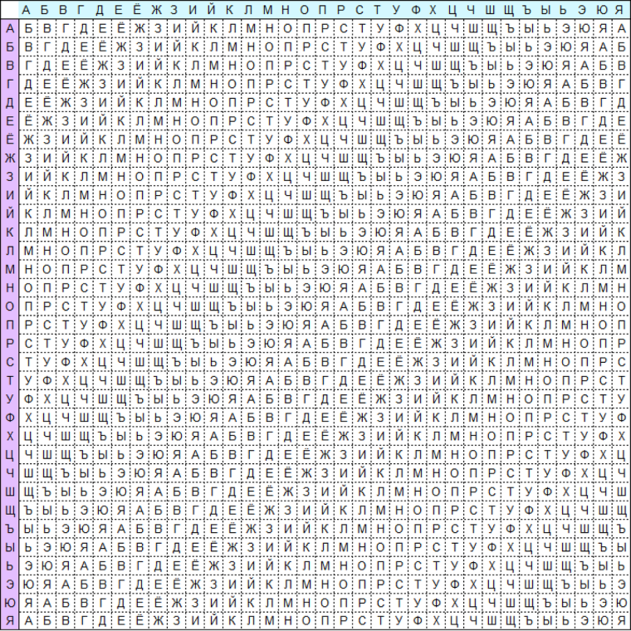This screenshot has width=631, height=631.
Task: Select row header Я in the purple column
Action: click(x=9, y=620)
